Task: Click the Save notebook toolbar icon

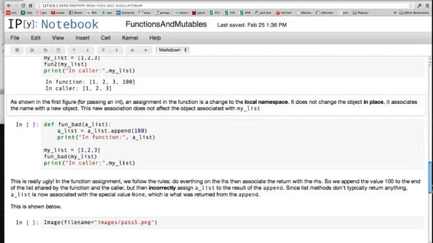Action: click(17, 50)
